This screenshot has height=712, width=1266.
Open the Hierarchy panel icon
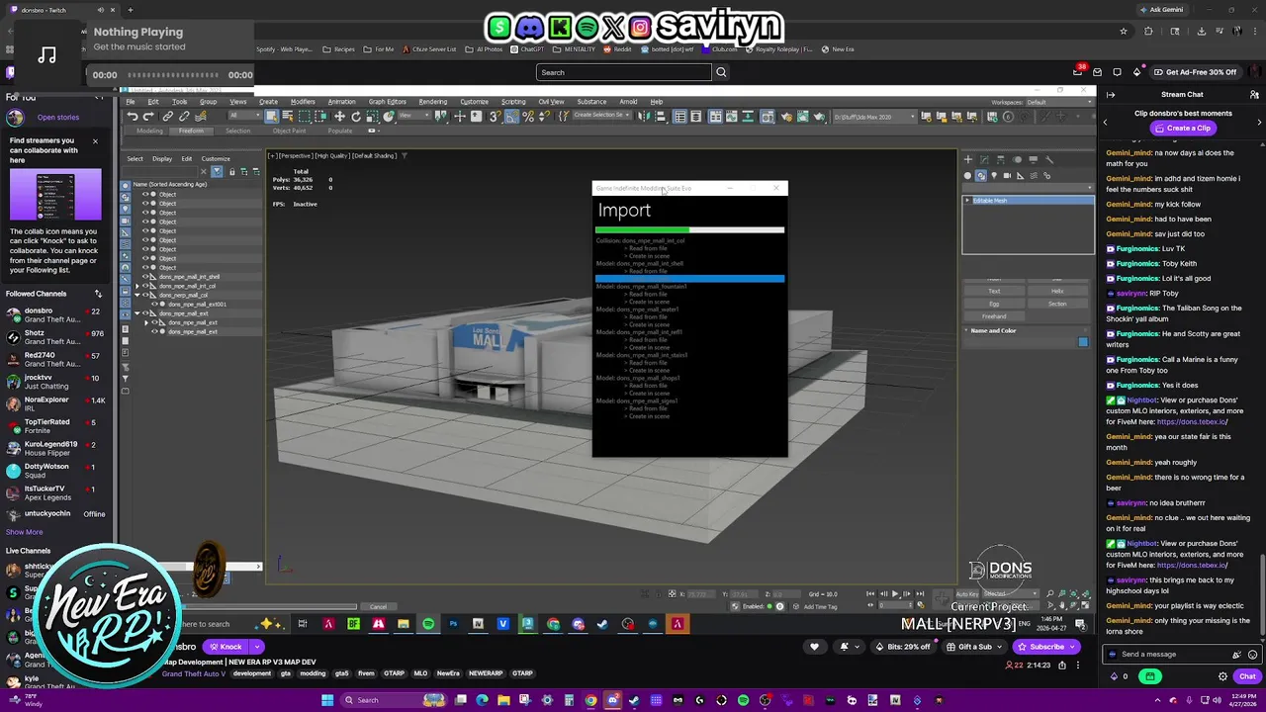click(x=1001, y=159)
